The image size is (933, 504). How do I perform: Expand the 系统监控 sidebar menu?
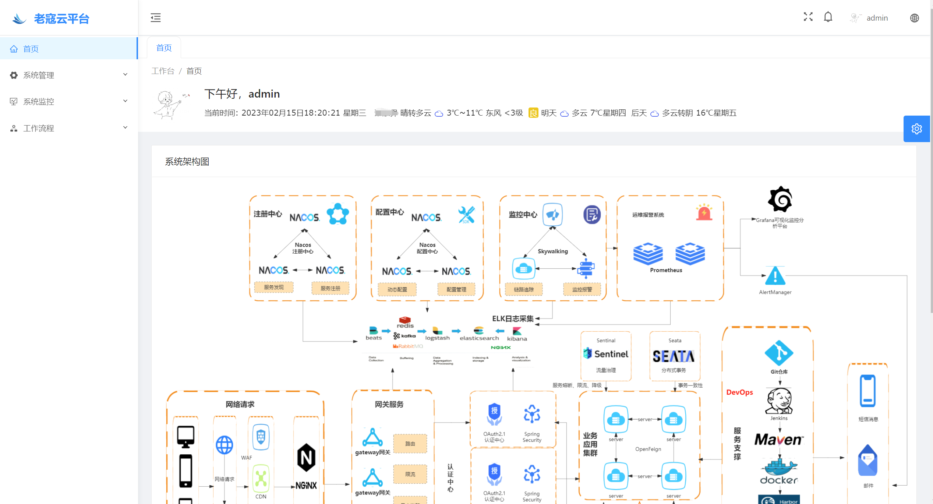point(68,101)
